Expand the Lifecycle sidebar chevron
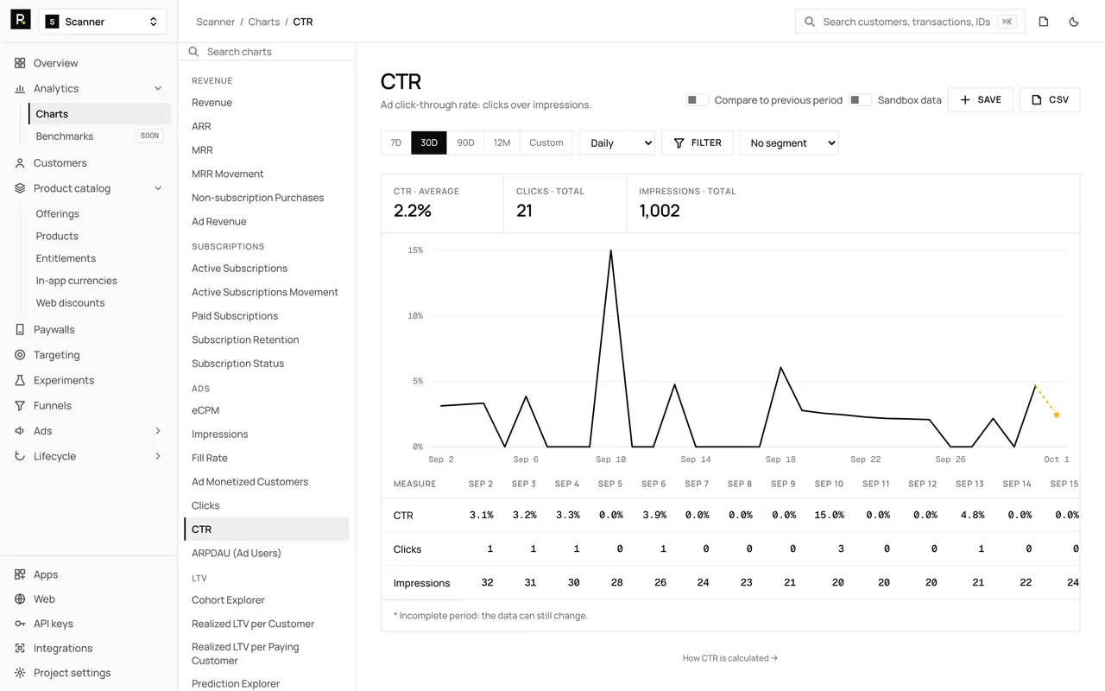This screenshot has height=691, width=1105. [158, 456]
